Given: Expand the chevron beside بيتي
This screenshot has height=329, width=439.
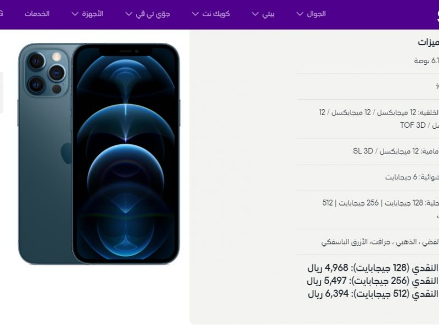Looking at the screenshot, I should click(255, 14).
